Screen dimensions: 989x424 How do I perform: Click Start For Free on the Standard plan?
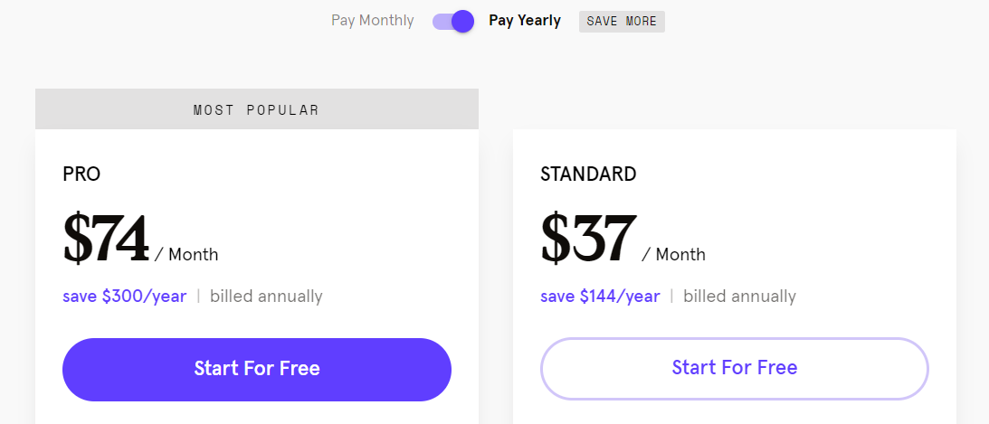[x=735, y=368]
